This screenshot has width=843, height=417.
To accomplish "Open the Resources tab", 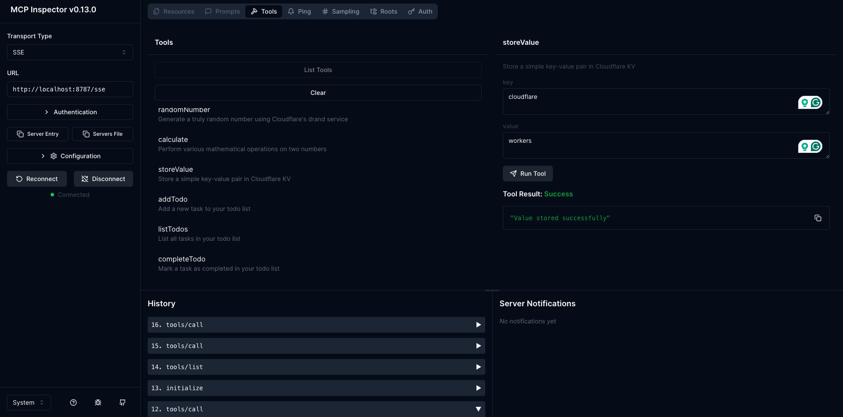I will (x=174, y=11).
